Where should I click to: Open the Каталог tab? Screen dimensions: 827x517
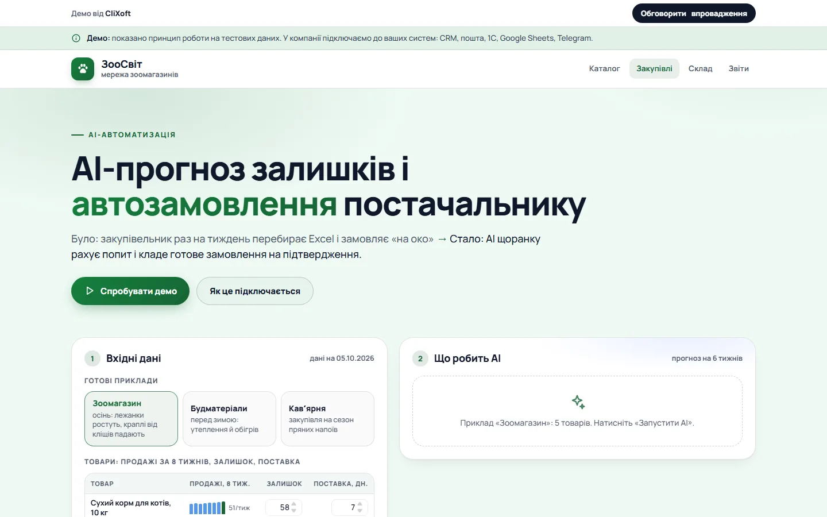tap(604, 68)
